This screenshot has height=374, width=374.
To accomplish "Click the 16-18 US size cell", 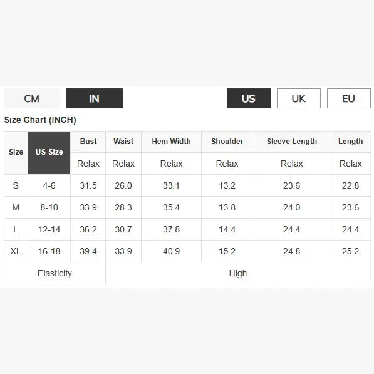I will (49, 251).
